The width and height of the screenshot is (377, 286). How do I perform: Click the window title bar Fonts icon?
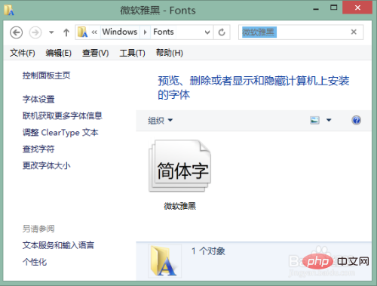click(x=9, y=11)
